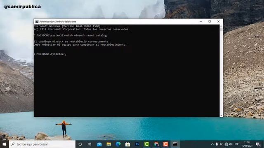Open the clock showing 11:18 15/08/2021
264x148 pixels.
coord(247,144)
